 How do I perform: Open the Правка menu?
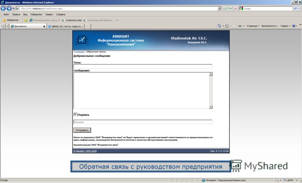(x=16, y=14)
